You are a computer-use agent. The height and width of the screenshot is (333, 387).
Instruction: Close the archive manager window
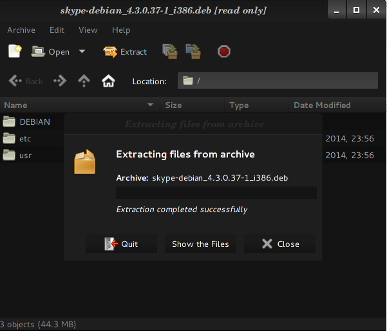376,10
